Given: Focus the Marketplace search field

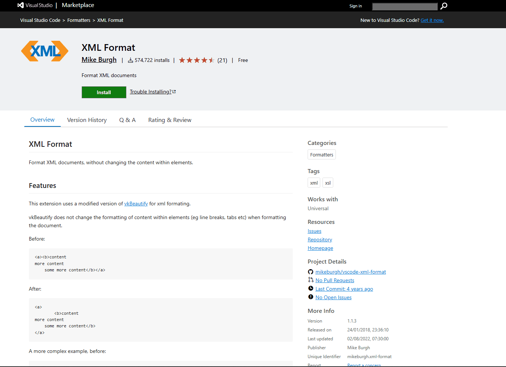Looking at the screenshot, I should [x=405, y=6].
